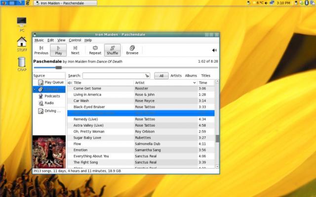Open the Edit menu
Screen dimensions: 316x197
tap(50, 40)
